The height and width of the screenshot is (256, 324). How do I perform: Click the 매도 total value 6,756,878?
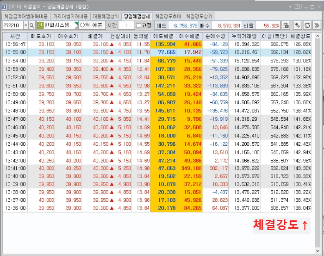point(186,25)
